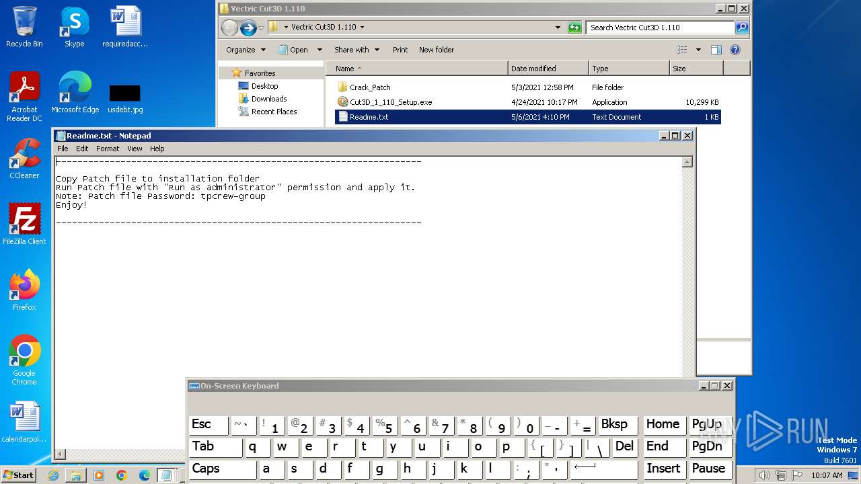Click the Esc key on On-Screen Keyboard
861x484 pixels.
(x=209, y=425)
